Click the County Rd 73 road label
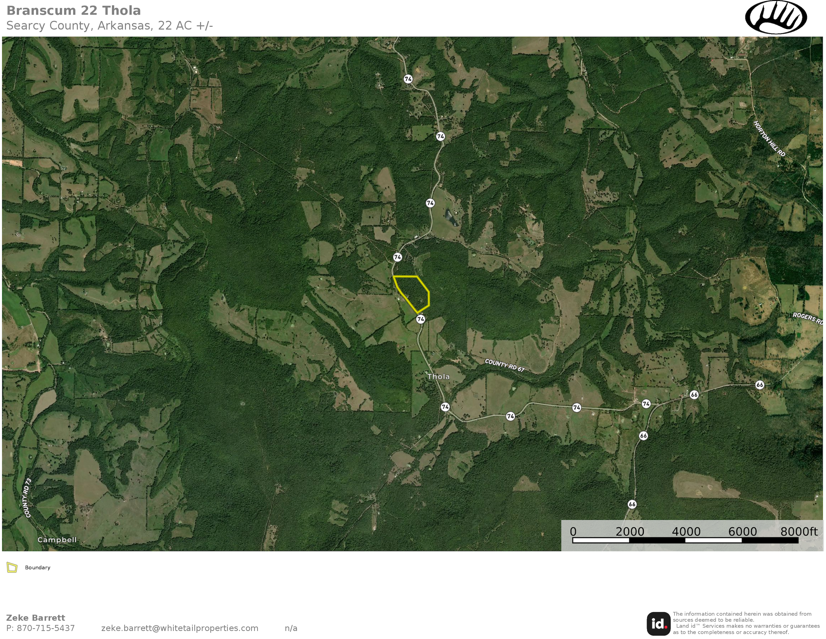The width and height of the screenshot is (826, 639). tap(28, 498)
